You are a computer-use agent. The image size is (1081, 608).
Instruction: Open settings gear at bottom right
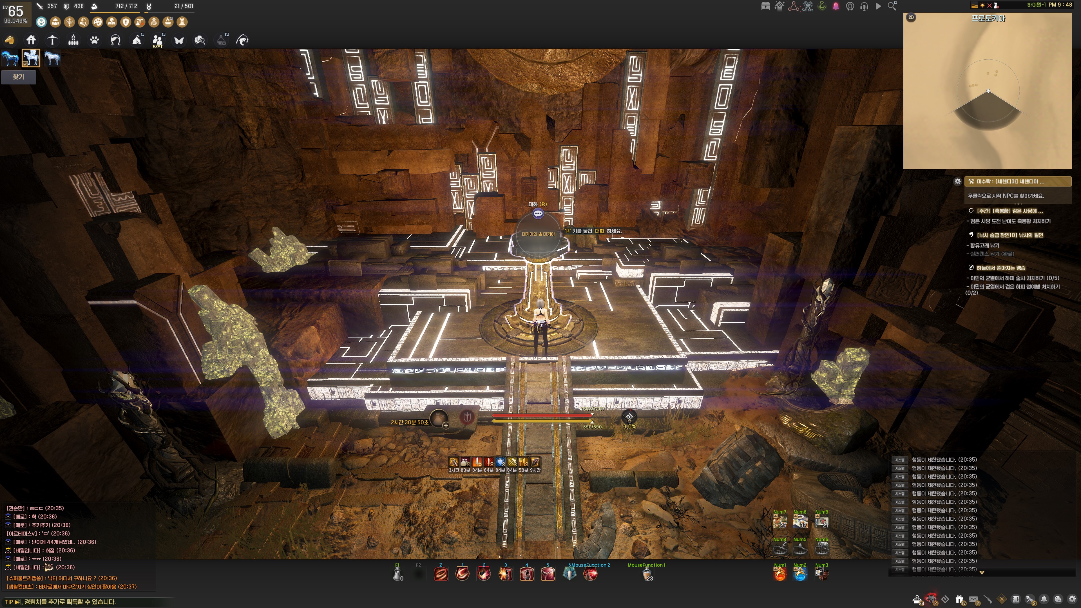click(1072, 599)
